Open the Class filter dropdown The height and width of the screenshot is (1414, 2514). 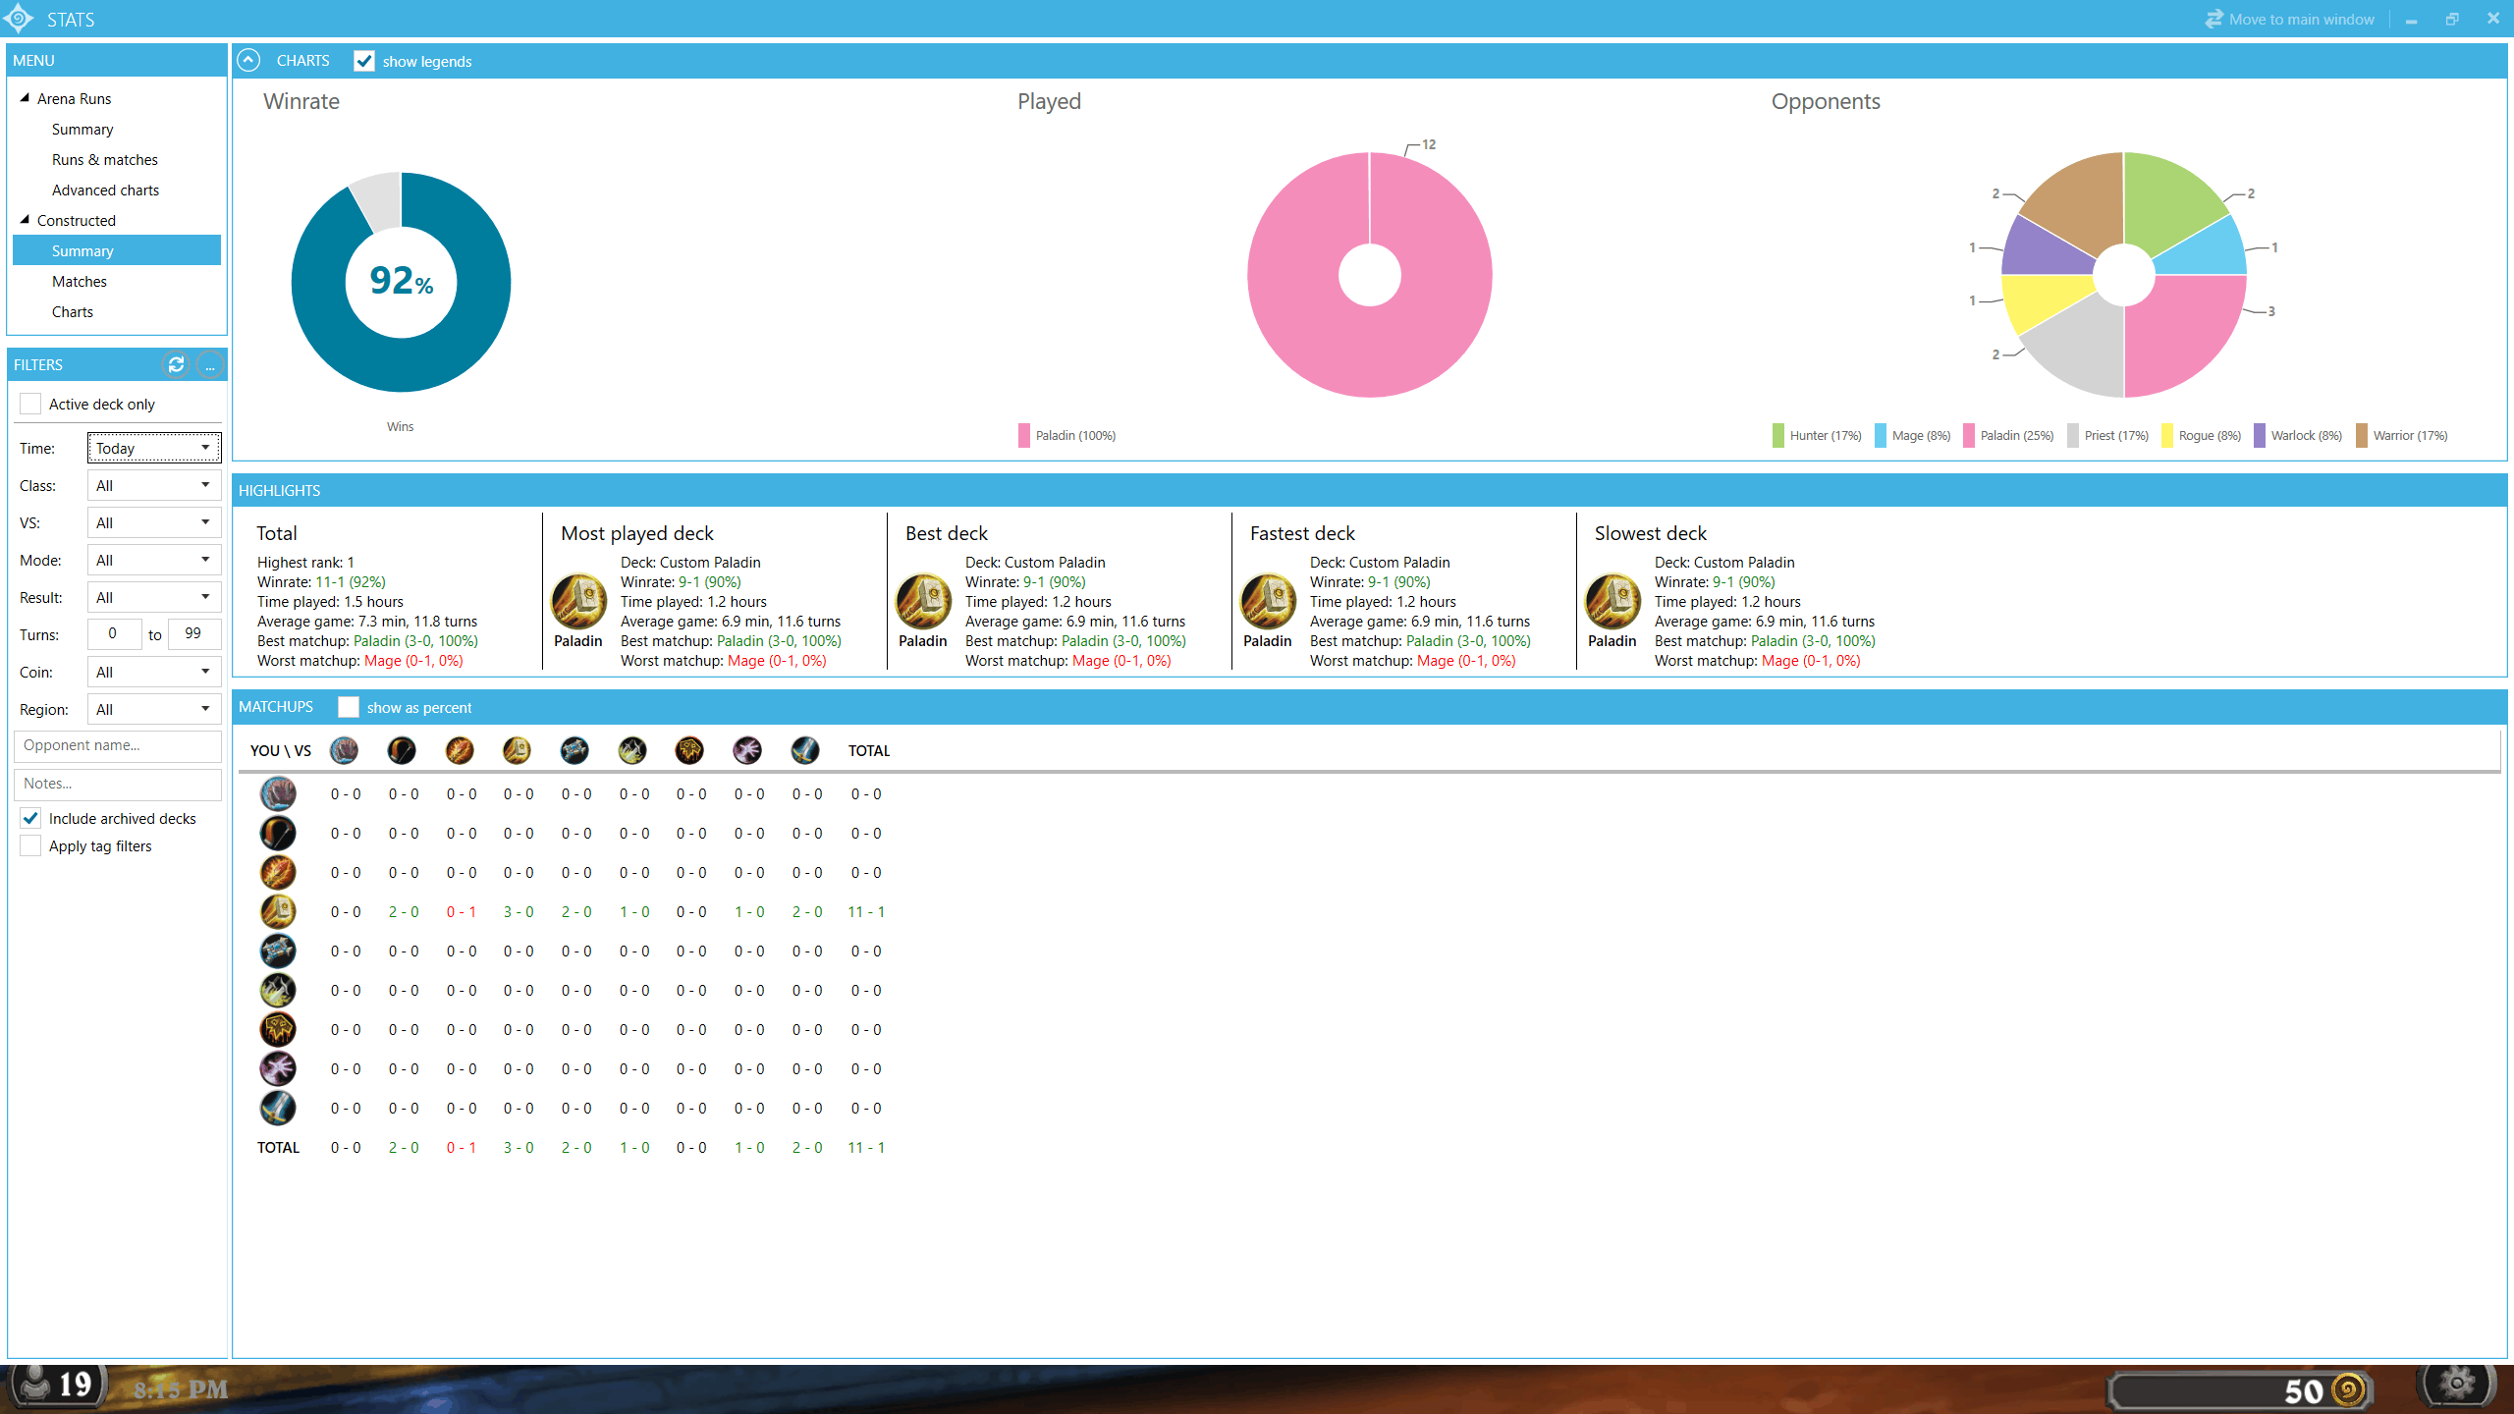click(153, 485)
